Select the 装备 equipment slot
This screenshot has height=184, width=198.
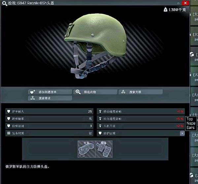click(x=104, y=149)
